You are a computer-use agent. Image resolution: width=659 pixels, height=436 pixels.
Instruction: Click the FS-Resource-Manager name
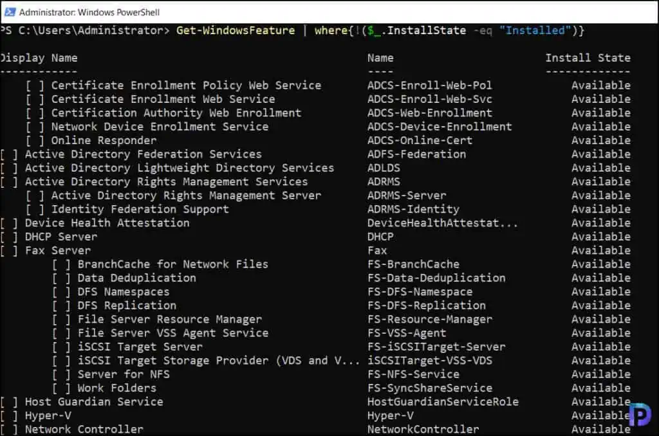tap(429, 319)
